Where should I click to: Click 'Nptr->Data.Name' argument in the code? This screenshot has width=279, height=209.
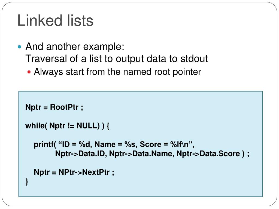point(141,154)
